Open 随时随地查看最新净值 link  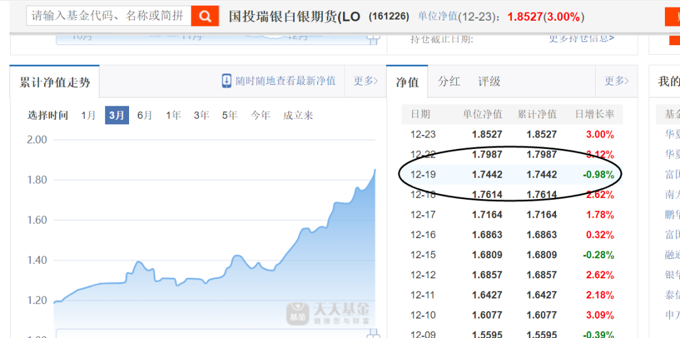point(285,80)
